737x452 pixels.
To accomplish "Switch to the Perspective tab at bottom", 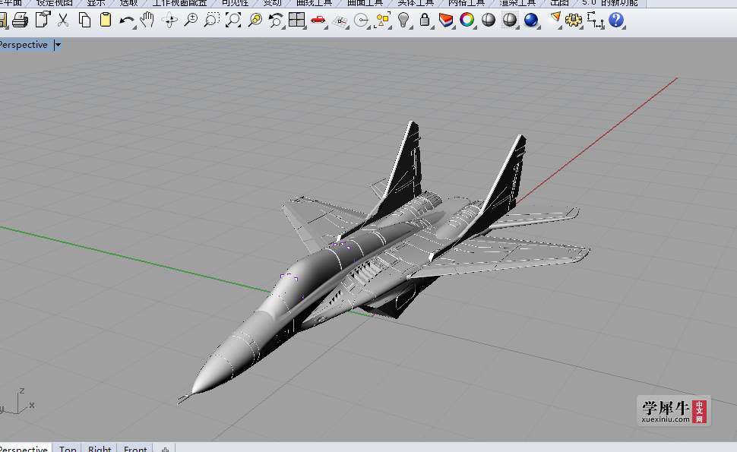I will 24,449.
